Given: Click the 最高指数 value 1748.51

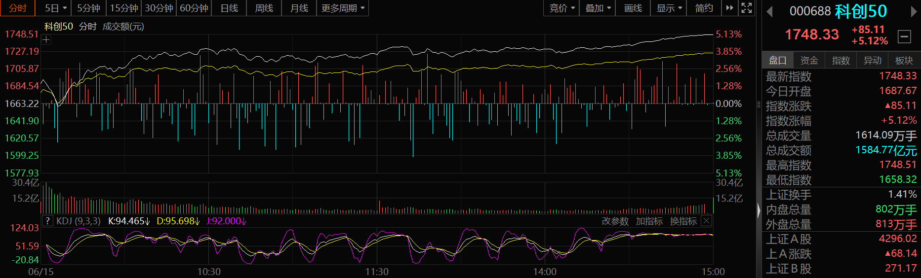Looking at the screenshot, I should [897, 165].
